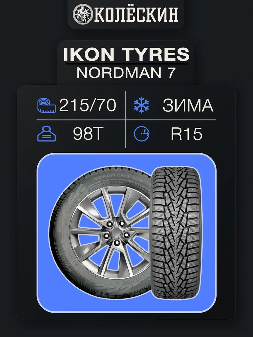Click the Колёскин header banner

pos(126,15)
